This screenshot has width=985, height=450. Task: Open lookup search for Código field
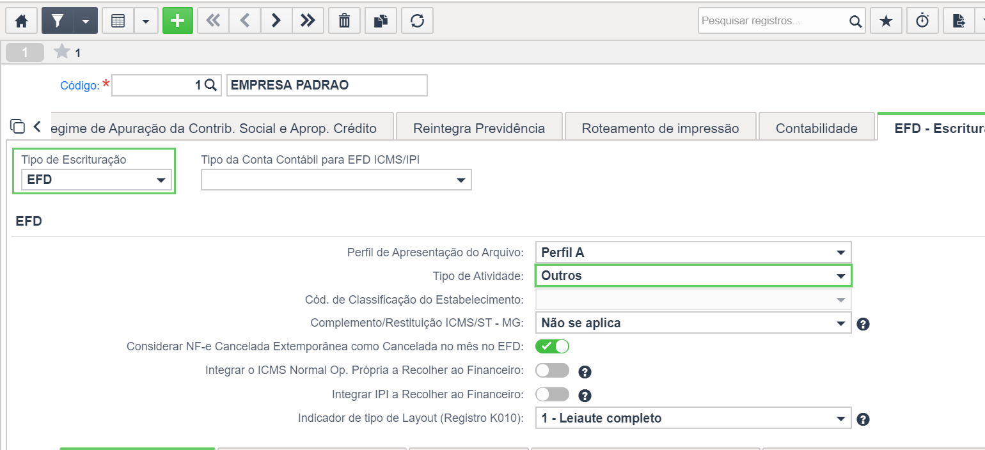[211, 85]
